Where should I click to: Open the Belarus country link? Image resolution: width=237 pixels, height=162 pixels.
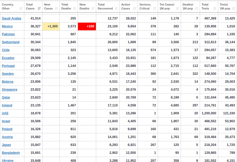[x=8, y=82]
